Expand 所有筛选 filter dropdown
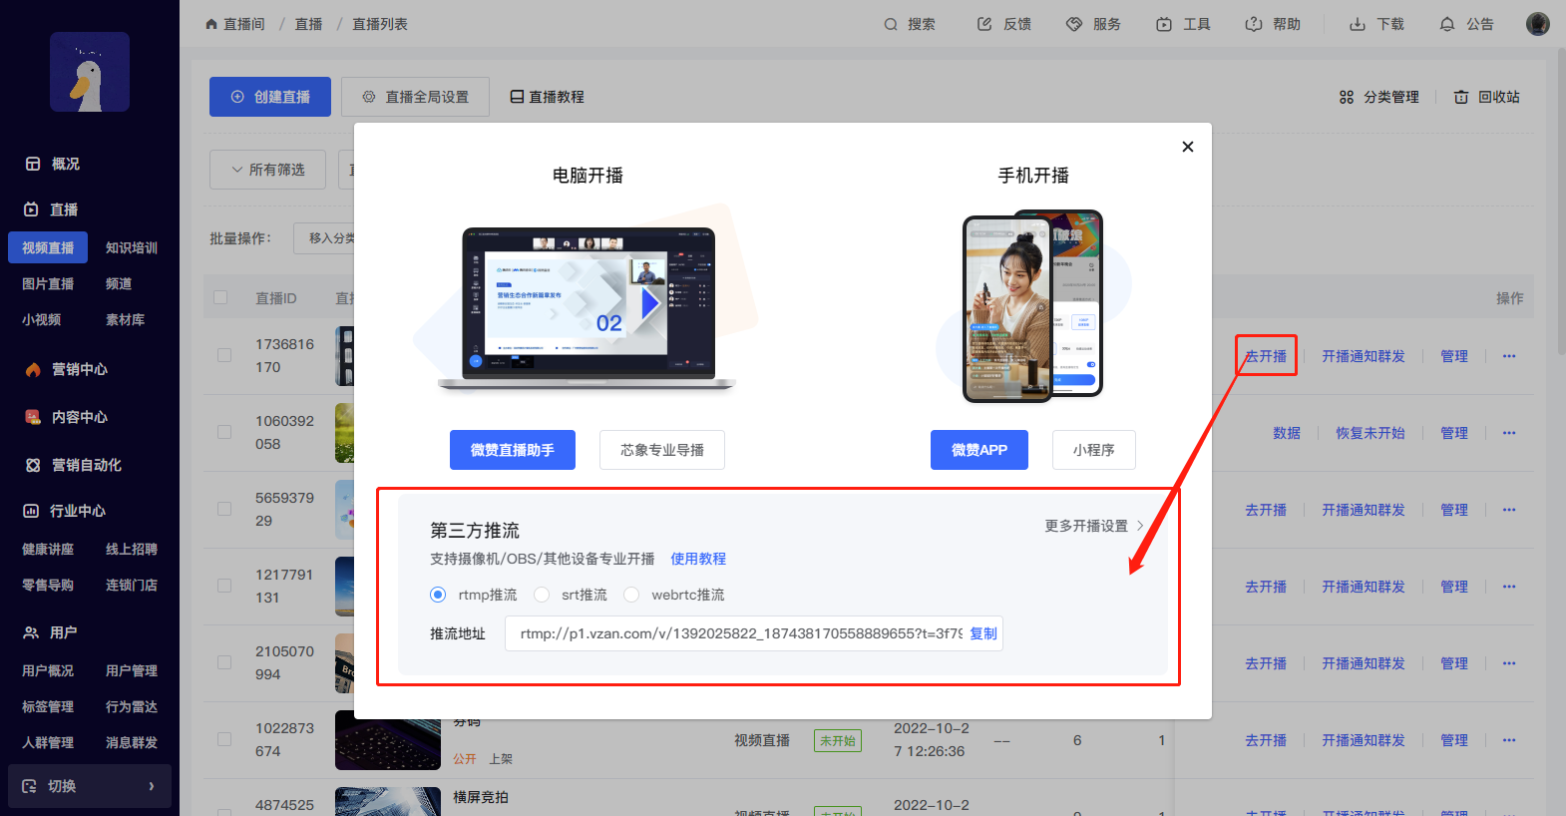The height and width of the screenshot is (816, 1566). click(x=267, y=170)
